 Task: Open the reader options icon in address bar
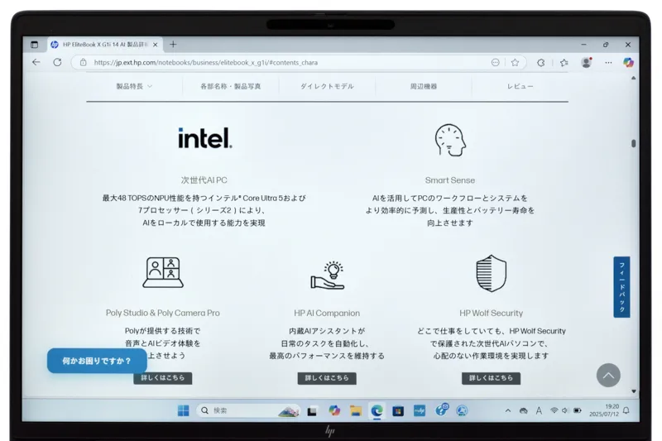(x=495, y=62)
